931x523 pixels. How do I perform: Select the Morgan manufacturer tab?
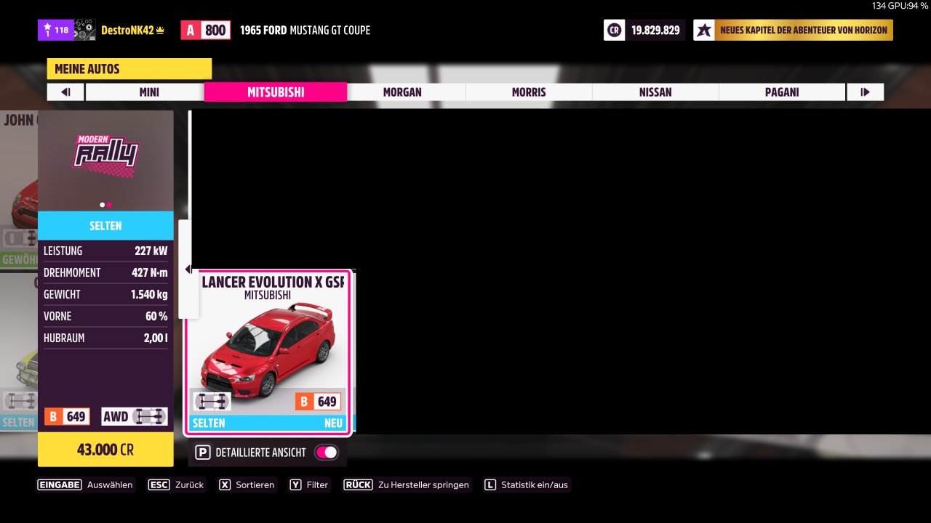point(401,92)
